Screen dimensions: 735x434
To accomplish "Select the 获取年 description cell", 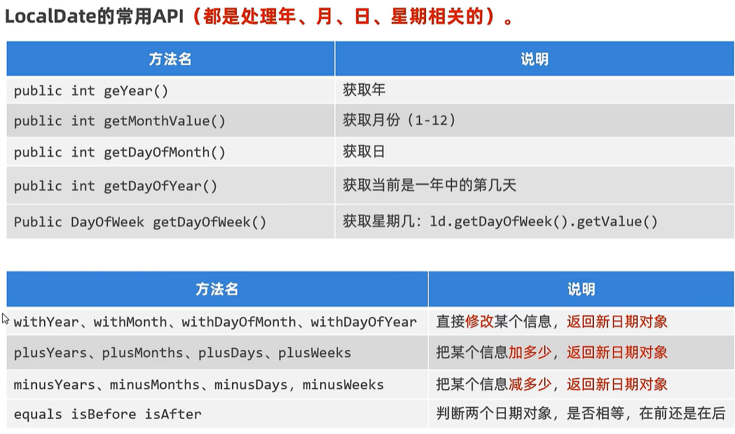I will [x=364, y=90].
